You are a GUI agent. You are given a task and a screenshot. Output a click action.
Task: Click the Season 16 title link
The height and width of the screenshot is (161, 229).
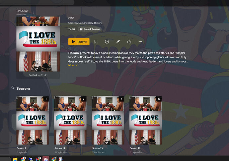135,148
